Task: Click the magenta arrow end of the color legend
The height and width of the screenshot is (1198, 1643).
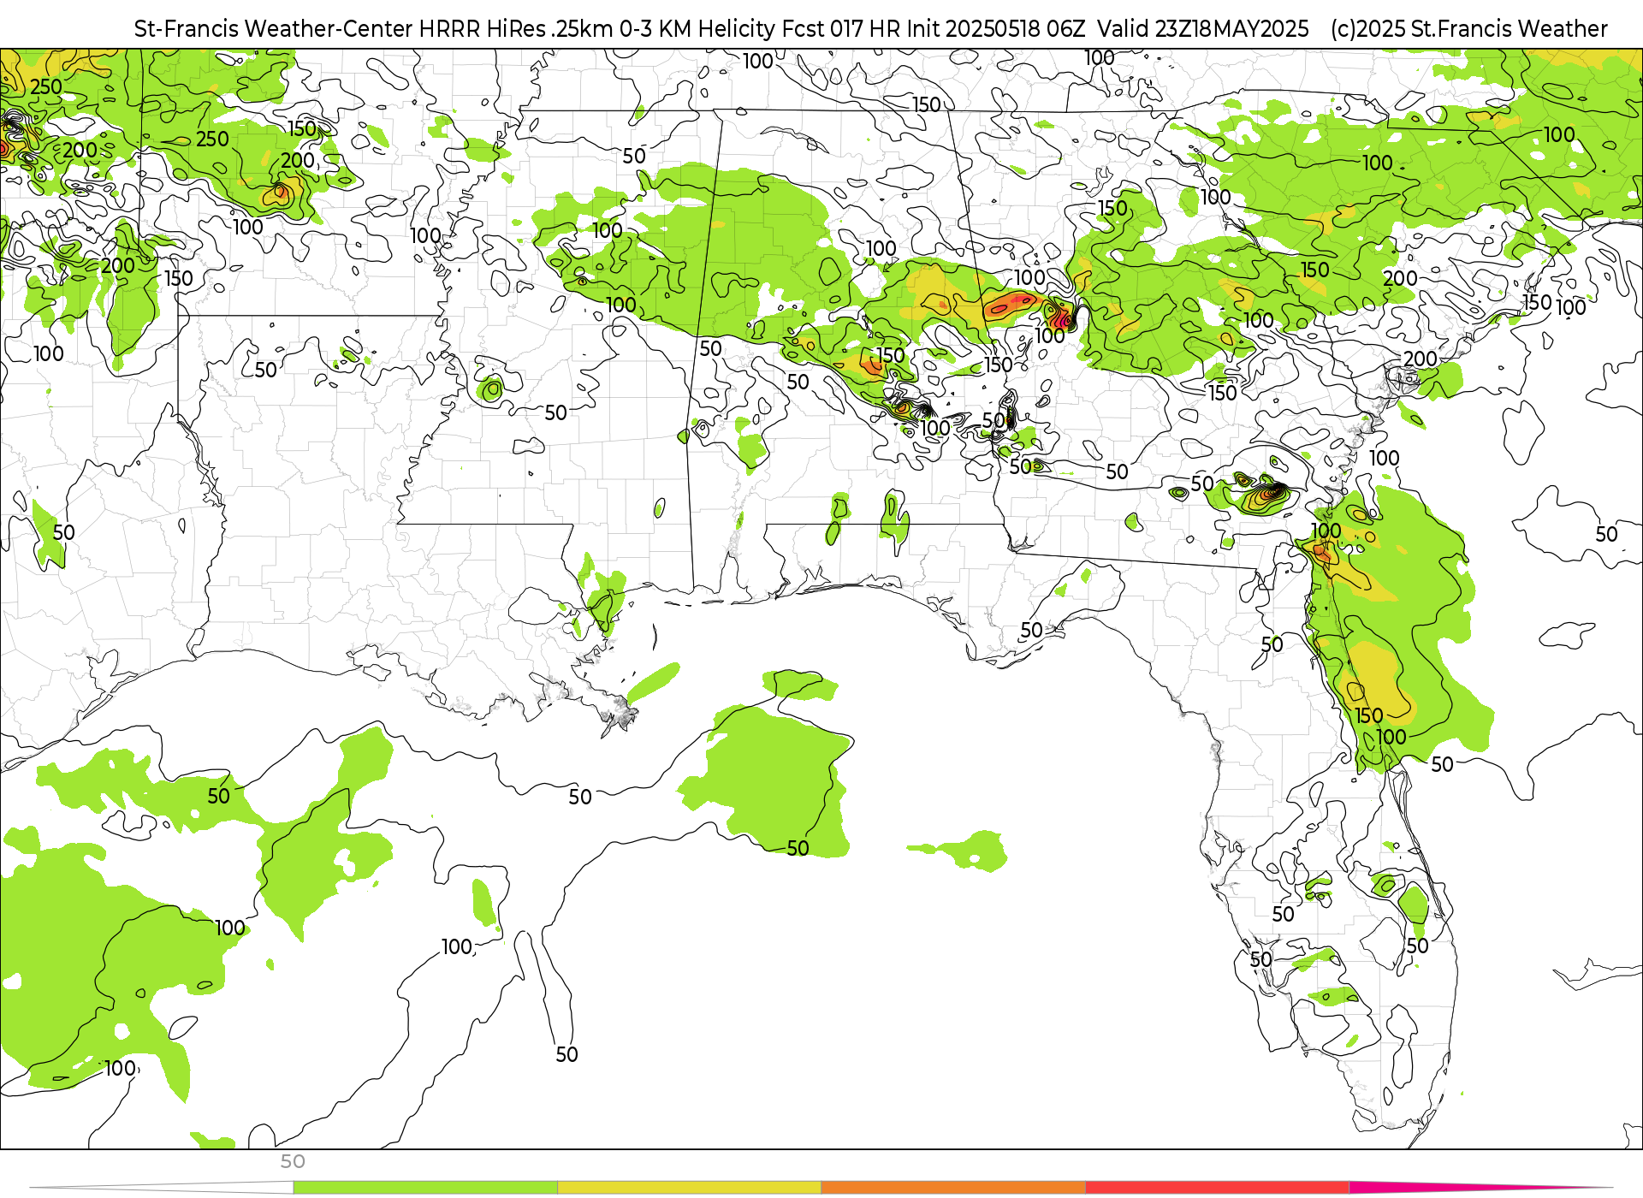Action: click(1480, 1187)
